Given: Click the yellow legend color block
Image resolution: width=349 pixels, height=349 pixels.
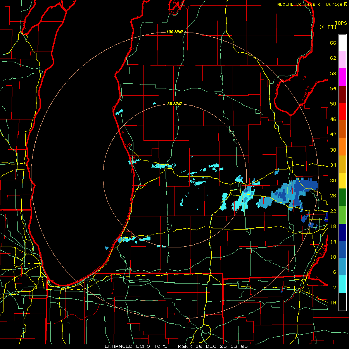Looking at the screenshot, I should [342, 180].
